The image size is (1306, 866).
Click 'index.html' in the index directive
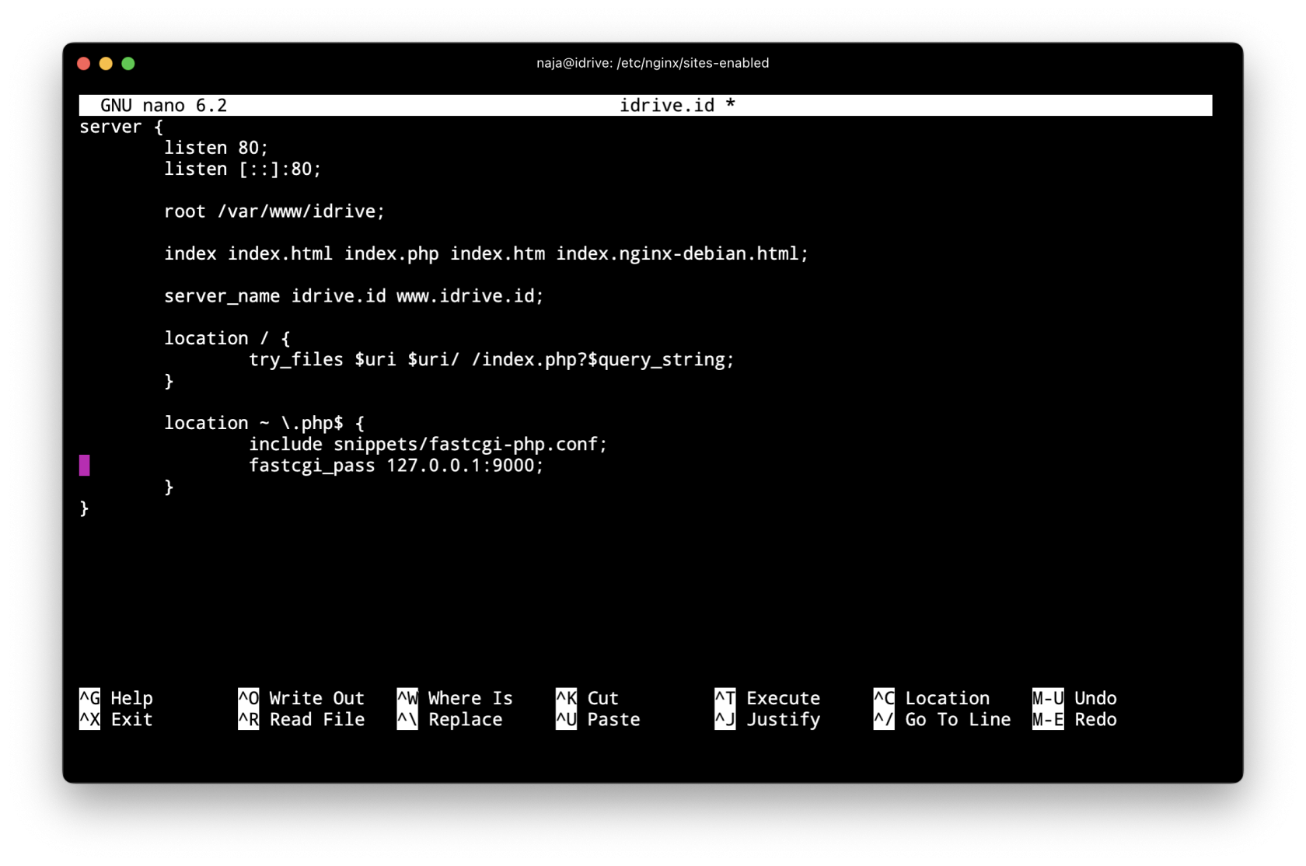280,253
